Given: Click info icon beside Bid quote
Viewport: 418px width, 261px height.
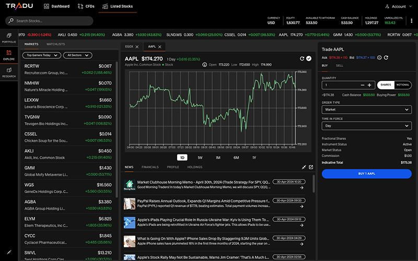Looking at the screenshot, I should (379, 57).
